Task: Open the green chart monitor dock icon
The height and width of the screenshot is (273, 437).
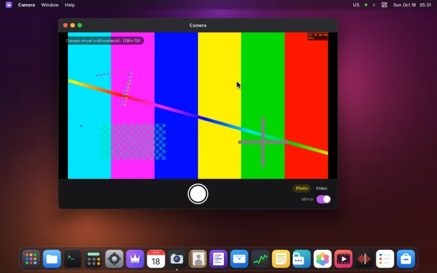Action: point(260,259)
